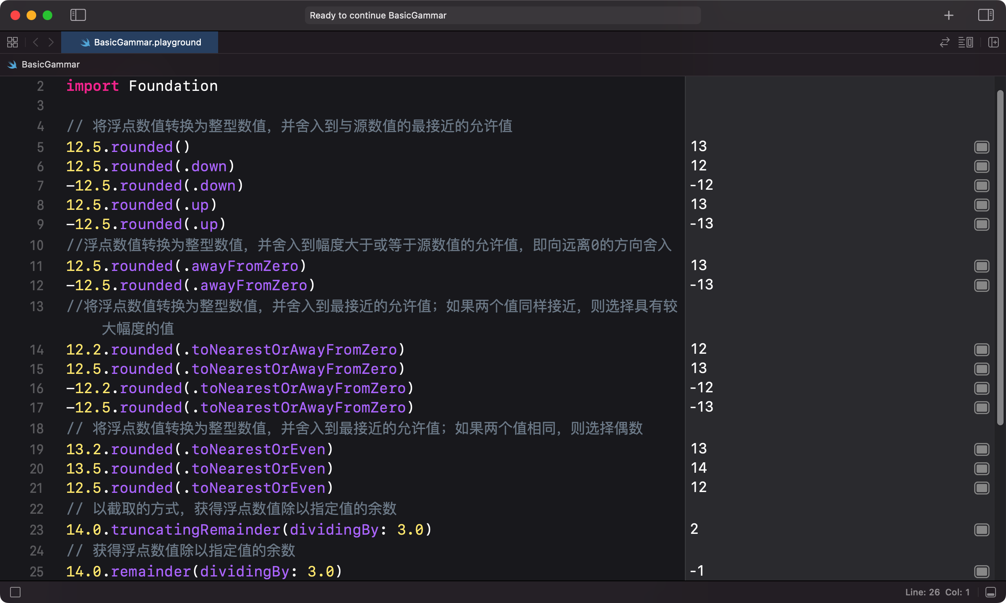The image size is (1006, 603).
Task: Show quick look result for line 6
Action: coord(981,166)
